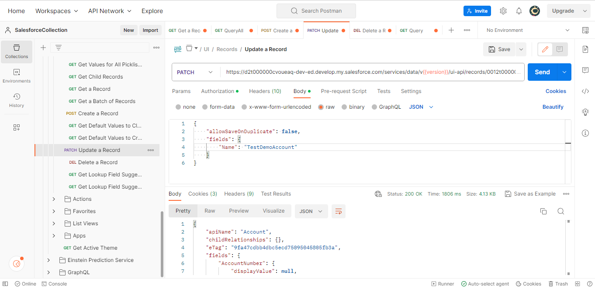The width and height of the screenshot is (595, 289).
Task: Click the Search Postman field
Action: pos(316,11)
